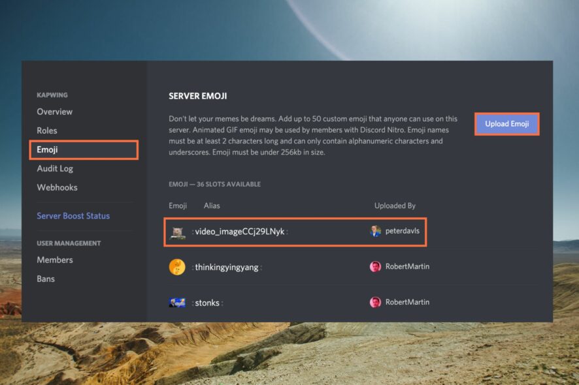Viewport: 579px width, 385px height.
Task: Click the stonks emoji name field
Action: (x=208, y=302)
